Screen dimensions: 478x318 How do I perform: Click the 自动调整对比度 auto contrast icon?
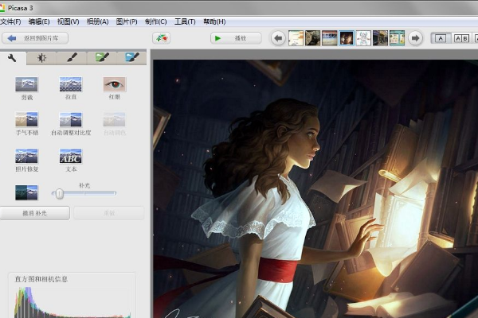(70, 119)
